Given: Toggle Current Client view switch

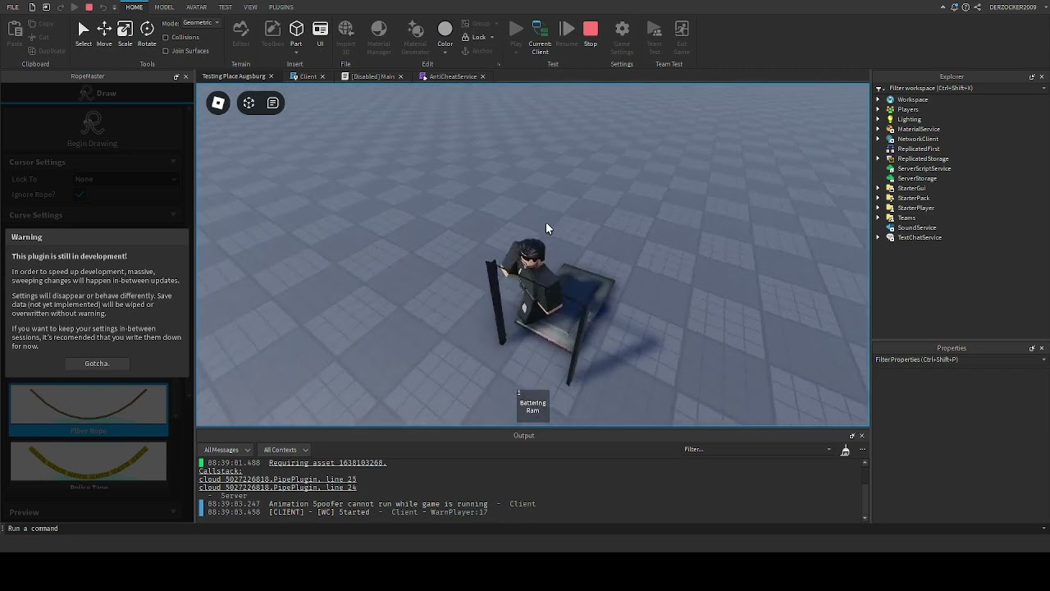Looking at the screenshot, I should 540,34.
